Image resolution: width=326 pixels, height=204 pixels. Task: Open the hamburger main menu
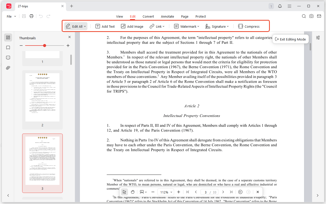[x=290, y=6]
